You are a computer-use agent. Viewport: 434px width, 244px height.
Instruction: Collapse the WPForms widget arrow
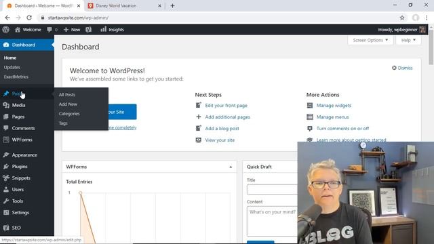[231, 167]
